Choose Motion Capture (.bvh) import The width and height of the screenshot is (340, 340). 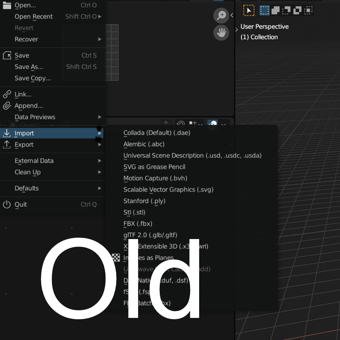(192, 178)
